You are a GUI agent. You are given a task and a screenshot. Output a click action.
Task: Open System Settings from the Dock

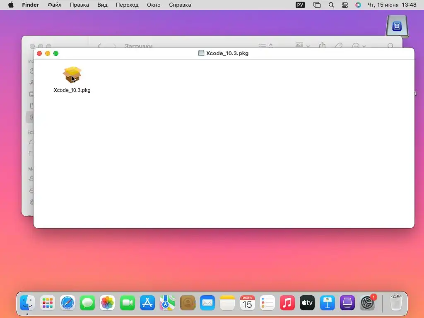367,303
